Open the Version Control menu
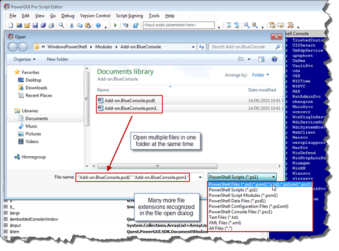The image size is (339, 251). pyautogui.click(x=95, y=17)
